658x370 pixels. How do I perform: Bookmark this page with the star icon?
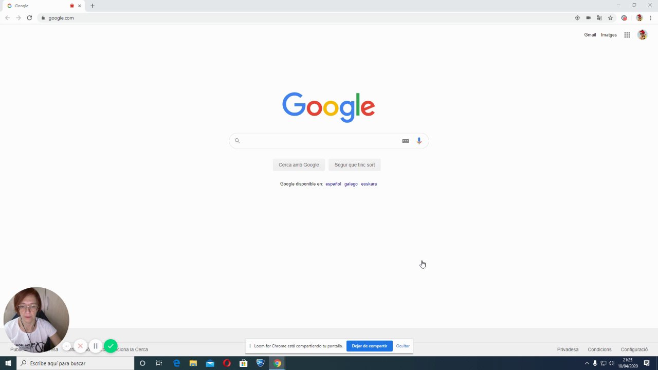coord(610,18)
